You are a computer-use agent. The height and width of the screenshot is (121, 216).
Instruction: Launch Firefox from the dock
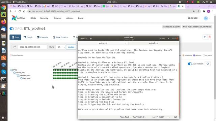pyautogui.click(x=4, y=22)
